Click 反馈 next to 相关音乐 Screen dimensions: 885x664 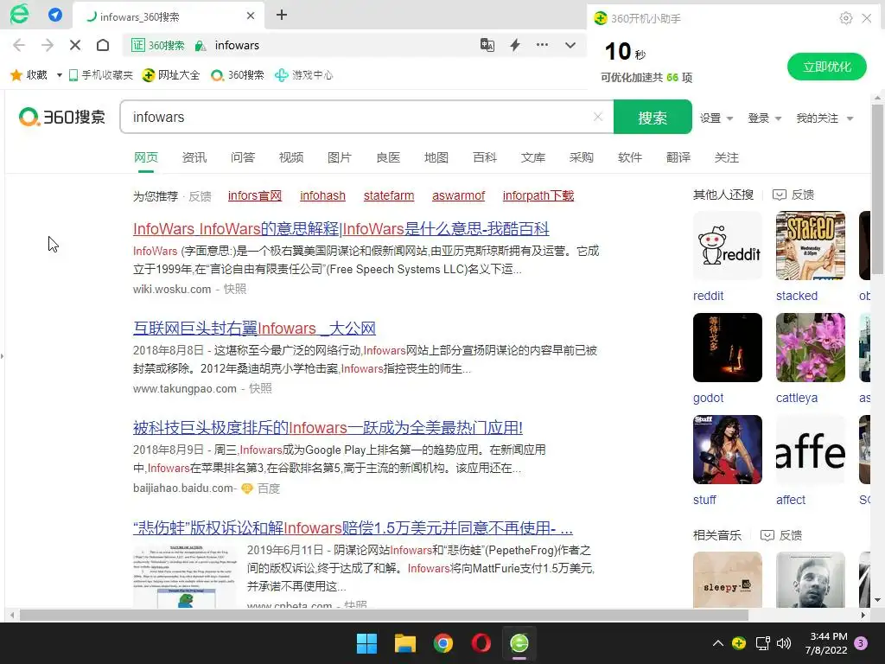pyautogui.click(x=781, y=535)
